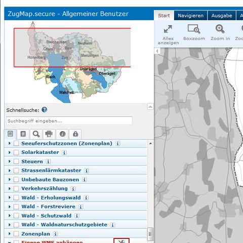Expand the Wald - Waldnaturschutzgebiete group
Screen dimensions: 243x243
pyautogui.click(x=10, y=225)
